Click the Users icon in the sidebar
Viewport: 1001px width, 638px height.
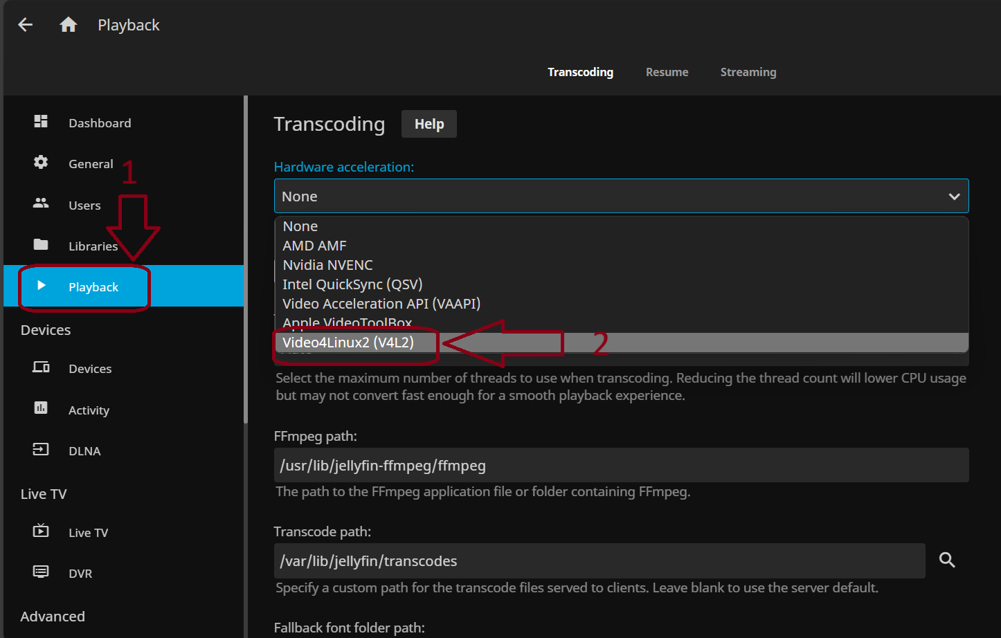[x=41, y=205]
